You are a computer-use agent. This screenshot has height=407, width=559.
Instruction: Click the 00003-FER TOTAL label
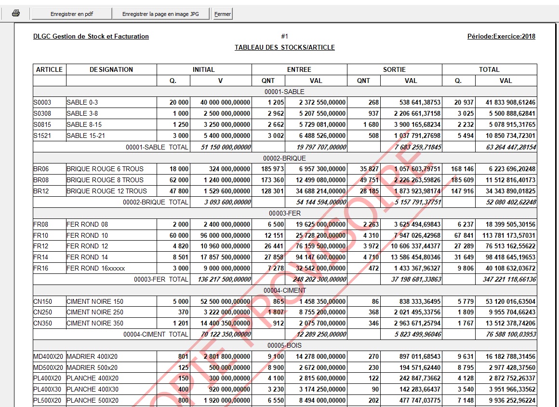point(161,279)
